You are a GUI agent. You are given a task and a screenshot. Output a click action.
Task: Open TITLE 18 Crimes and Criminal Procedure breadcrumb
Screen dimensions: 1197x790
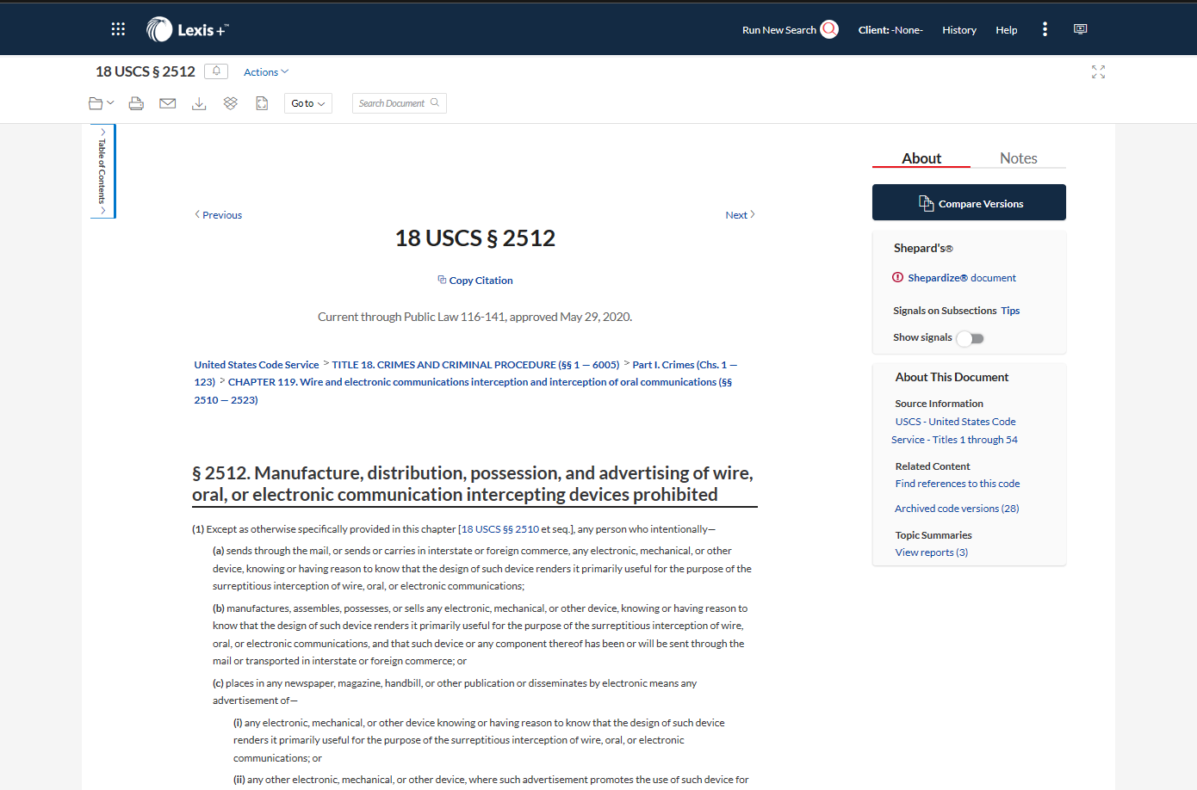click(475, 365)
